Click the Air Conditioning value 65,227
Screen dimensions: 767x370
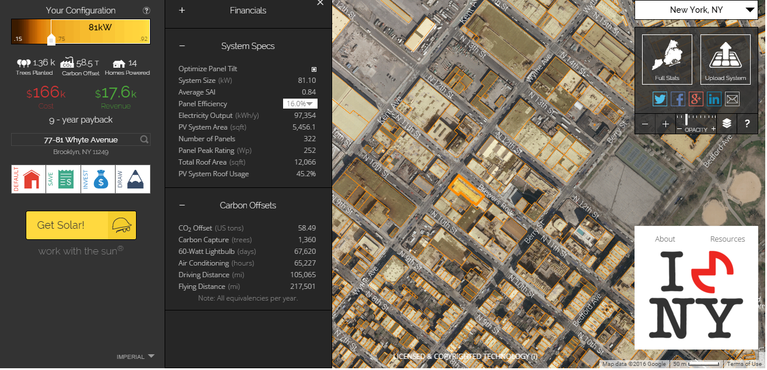click(x=305, y=263)
